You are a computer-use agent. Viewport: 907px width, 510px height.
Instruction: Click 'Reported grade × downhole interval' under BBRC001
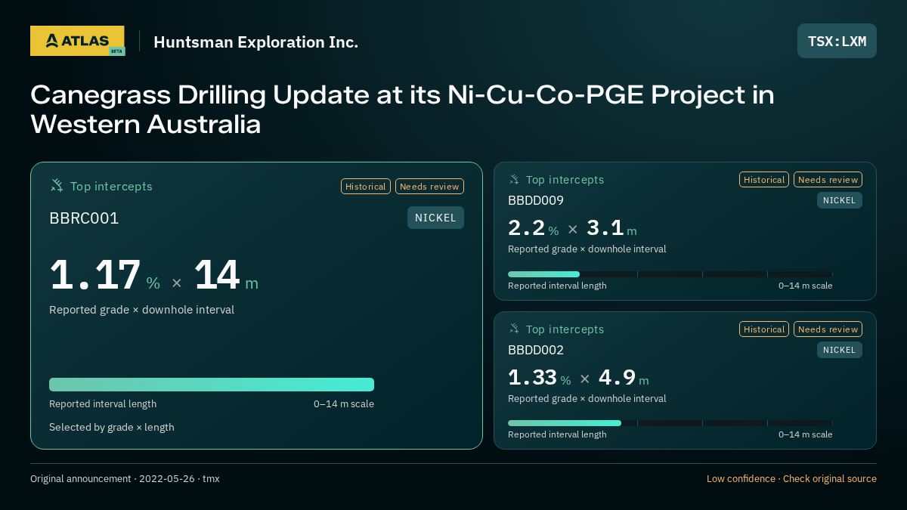click(141, 310)
